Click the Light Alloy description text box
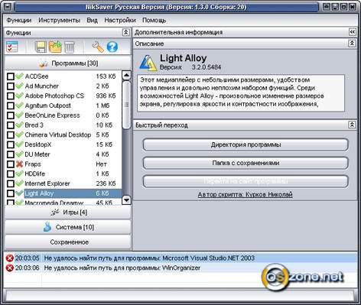This screenshot has width=361, height=305. 241,93
